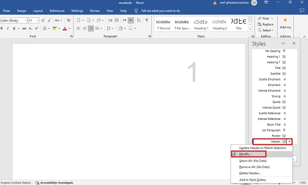This screenshot has width=308, height=185.
Task: Click numbering list icon
Action: [x=89, y=20]
